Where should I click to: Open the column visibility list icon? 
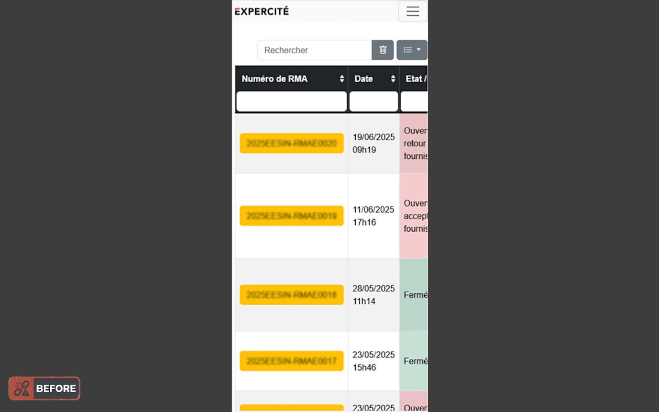click(408, 50)
